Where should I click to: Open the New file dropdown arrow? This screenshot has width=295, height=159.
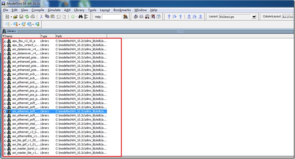11,17
